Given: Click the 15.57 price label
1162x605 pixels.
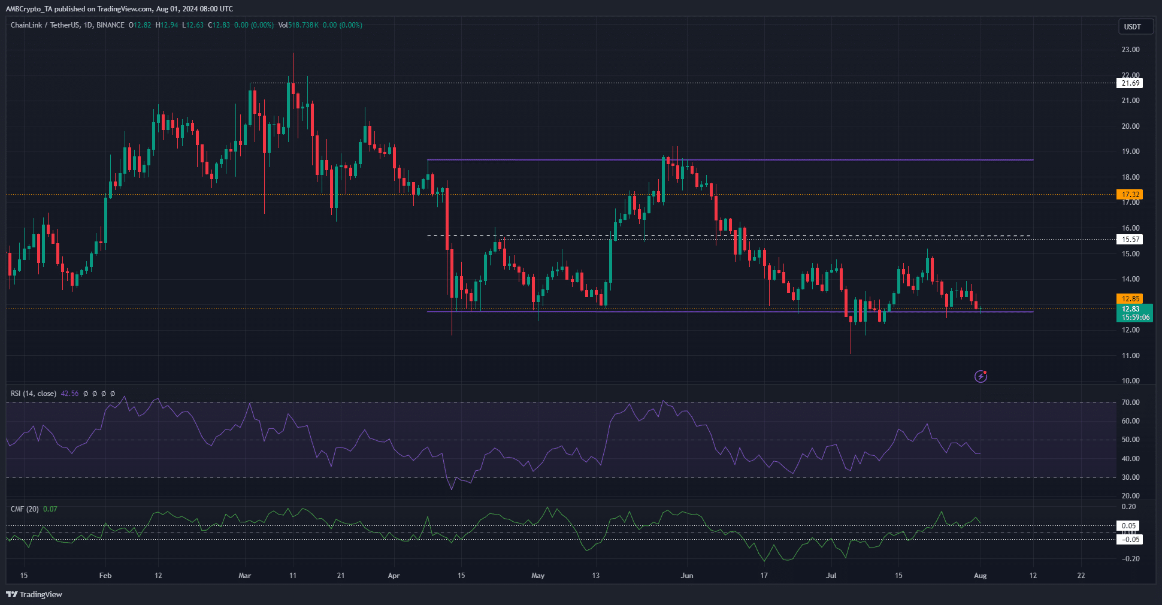Looking at the screenshot, I should tap(1130, 240).
